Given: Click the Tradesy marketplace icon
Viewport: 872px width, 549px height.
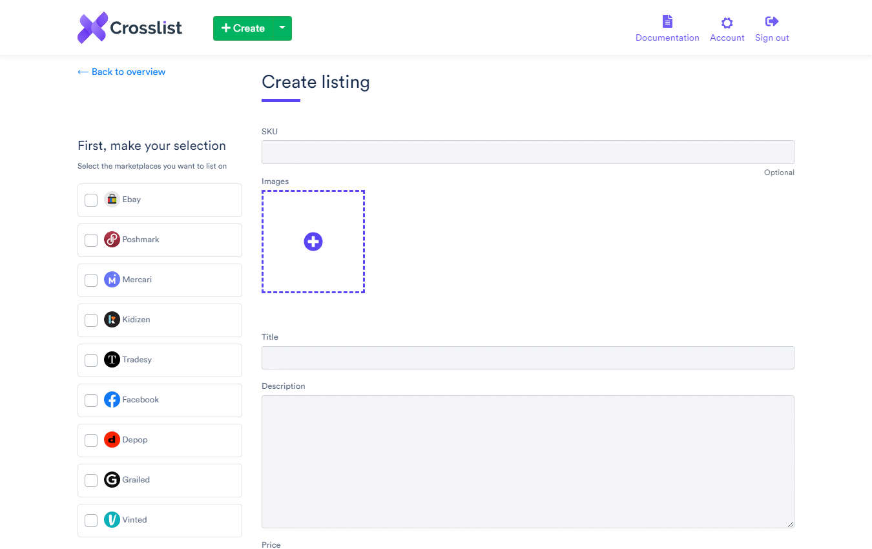Looking at the screenshot, I should 112,360.
